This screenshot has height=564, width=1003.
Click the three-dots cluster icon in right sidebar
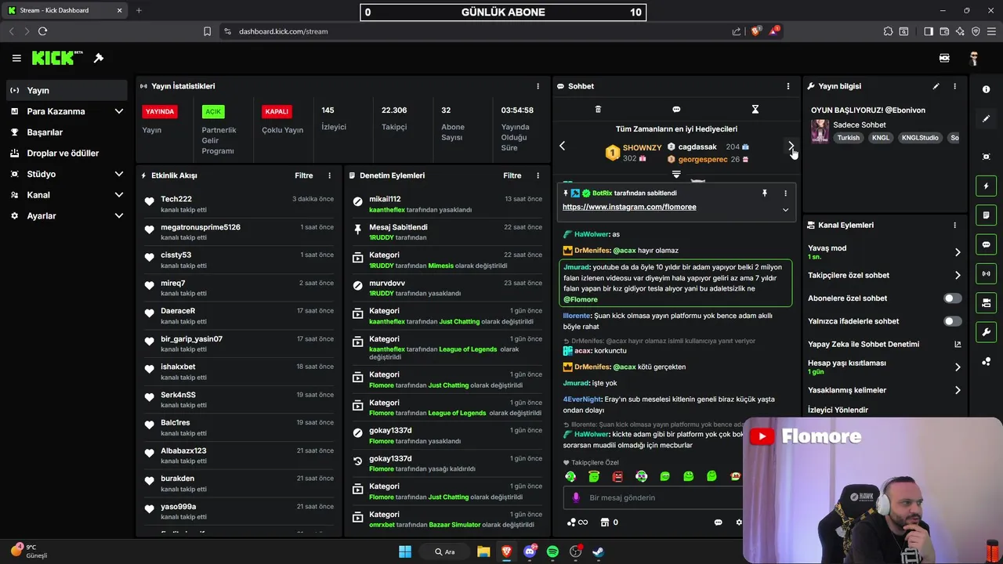(986, 361)
